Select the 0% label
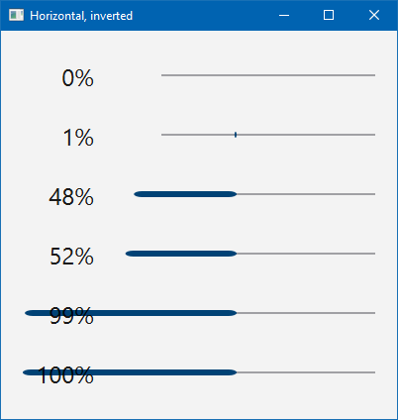Viewport: 398px width, 420px height. pyautogui.click(x=78, y=78)
